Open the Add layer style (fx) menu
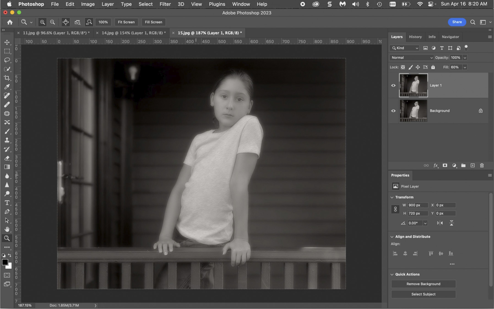The width and height of the screenshot is (494, 309). click(x=436, y=166)
